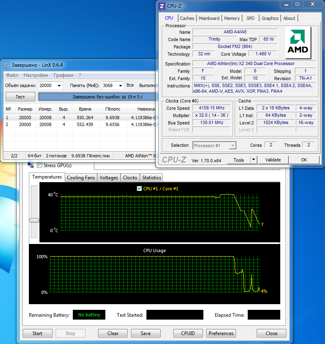Toggle the CPU #1 / Core #1 checkbox
The height and width of the screenshot is (344, 325).
pos(139,188)
